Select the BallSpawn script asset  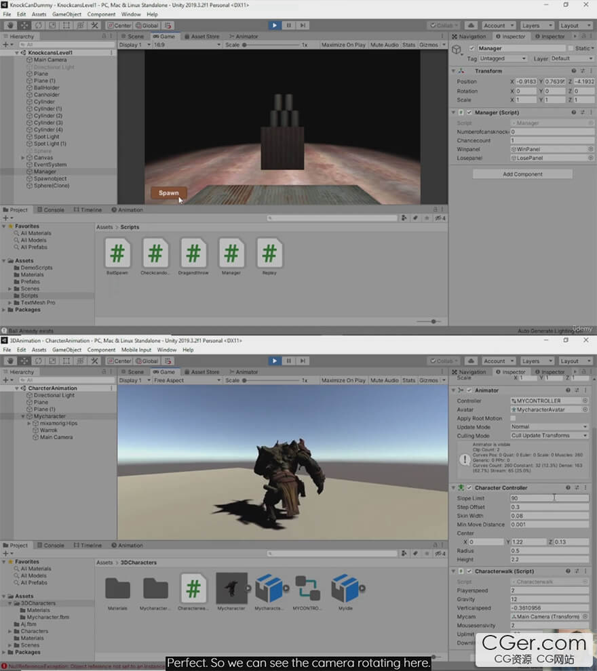pyautogui.click(x=117, y=256)
